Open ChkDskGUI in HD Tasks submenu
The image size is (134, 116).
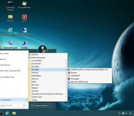(90, 76)
